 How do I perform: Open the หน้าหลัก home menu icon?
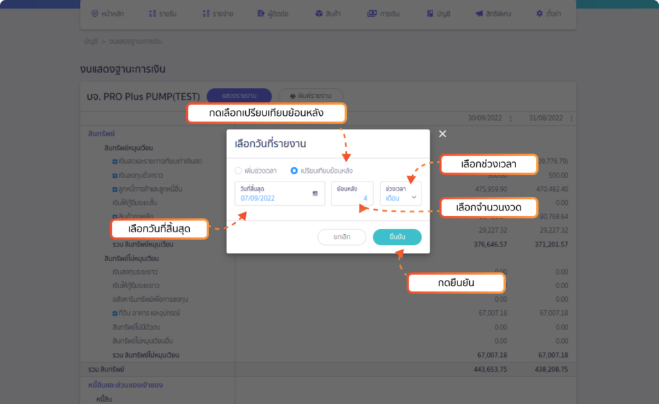pos(95,14)
